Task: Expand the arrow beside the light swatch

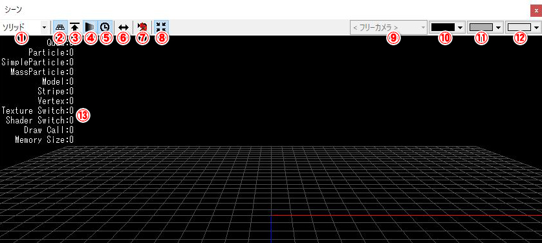Action: coord(536,28)
